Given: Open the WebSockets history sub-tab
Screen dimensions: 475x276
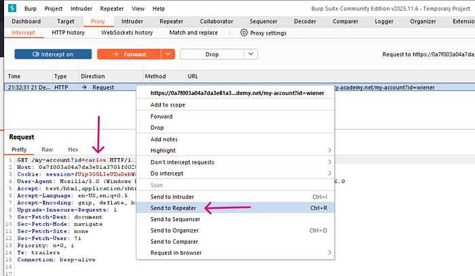Looking at the screenshot, I should (127, 33).
